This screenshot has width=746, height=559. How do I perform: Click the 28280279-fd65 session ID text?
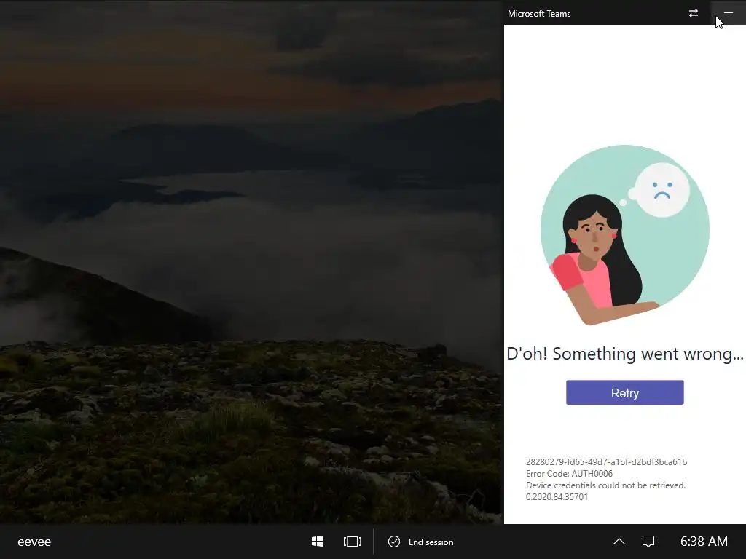606,462
